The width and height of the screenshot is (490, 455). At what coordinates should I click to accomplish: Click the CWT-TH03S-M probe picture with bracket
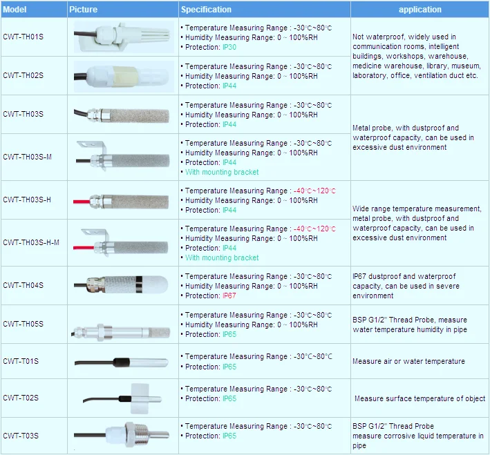point(122,156)
